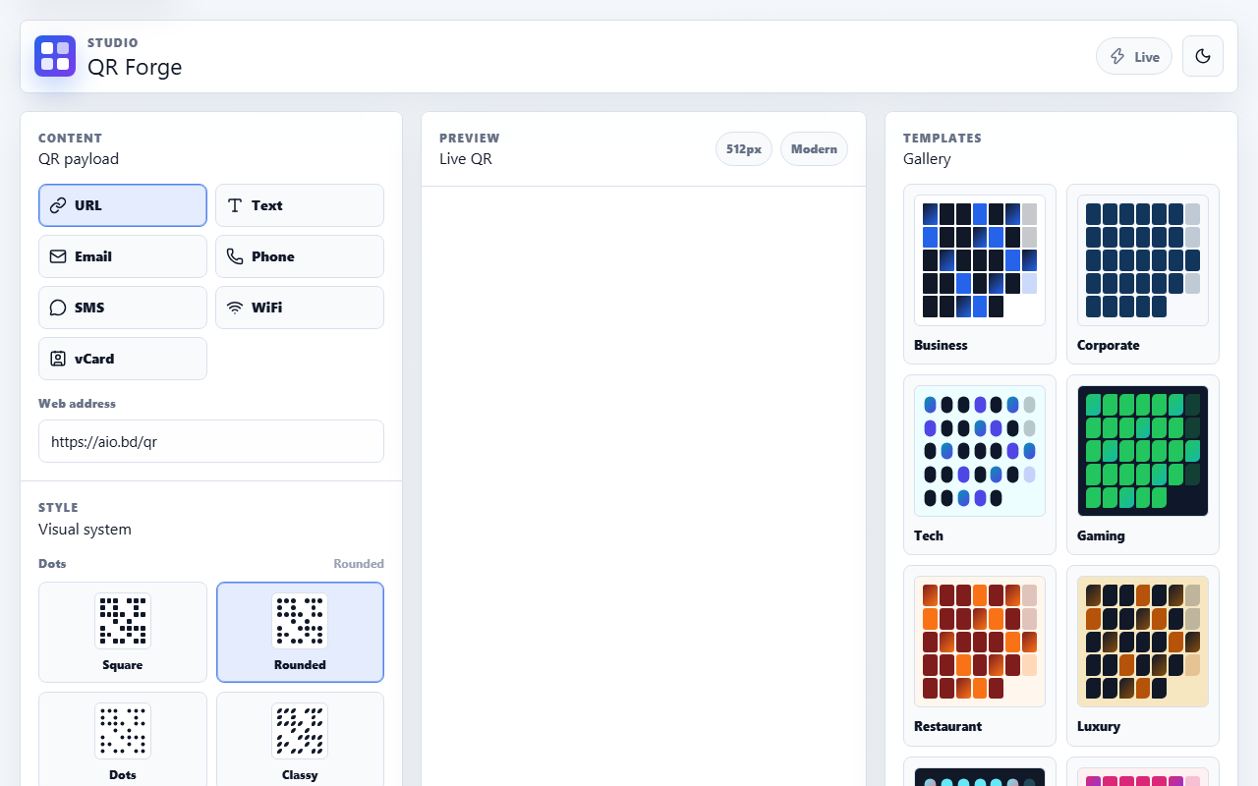Viewport: 1258px width, 786px height.
Task: Toggle dark mode with moon icon
Action: [1203, 56]
